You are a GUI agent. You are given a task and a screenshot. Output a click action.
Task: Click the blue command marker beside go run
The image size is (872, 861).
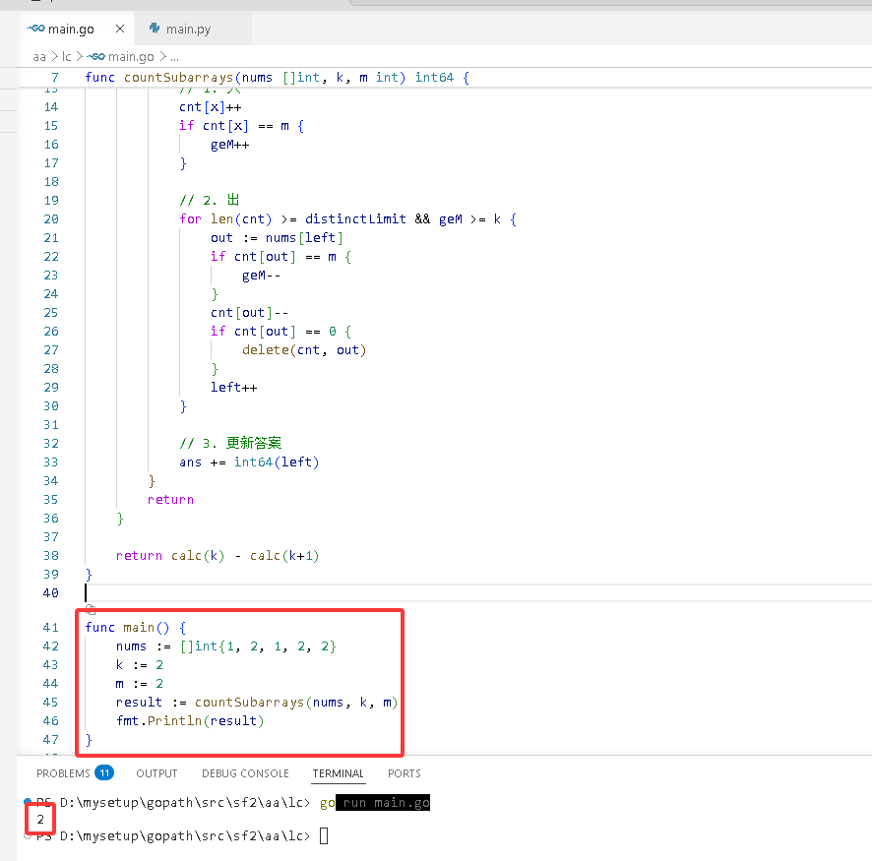[x=28, y=802]
